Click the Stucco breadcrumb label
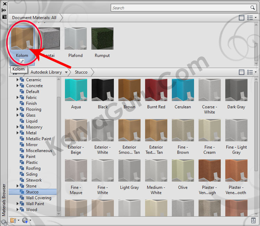Viewport: 260px width, 226px height. (81, 72)
